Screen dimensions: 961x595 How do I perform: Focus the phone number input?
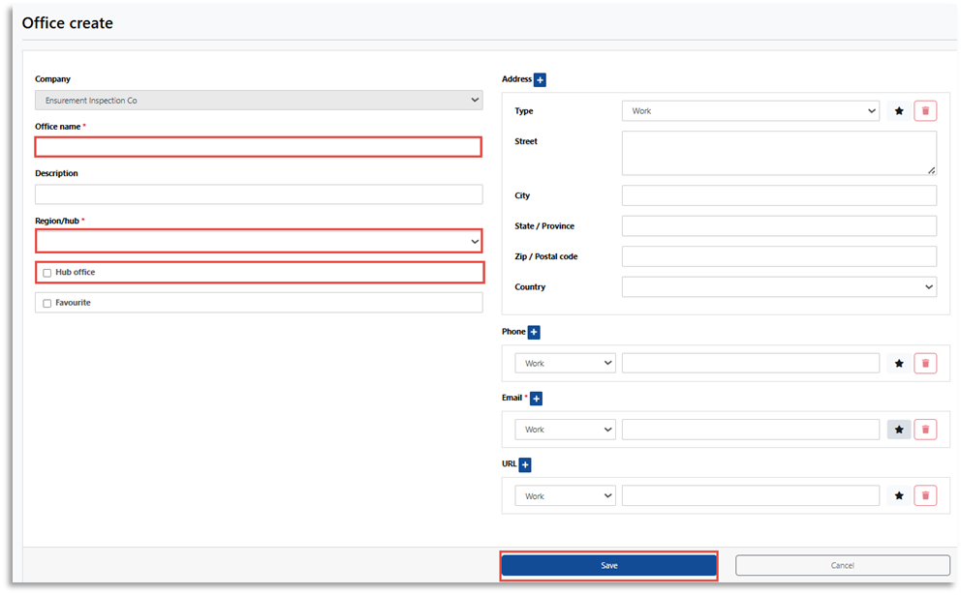751,364
